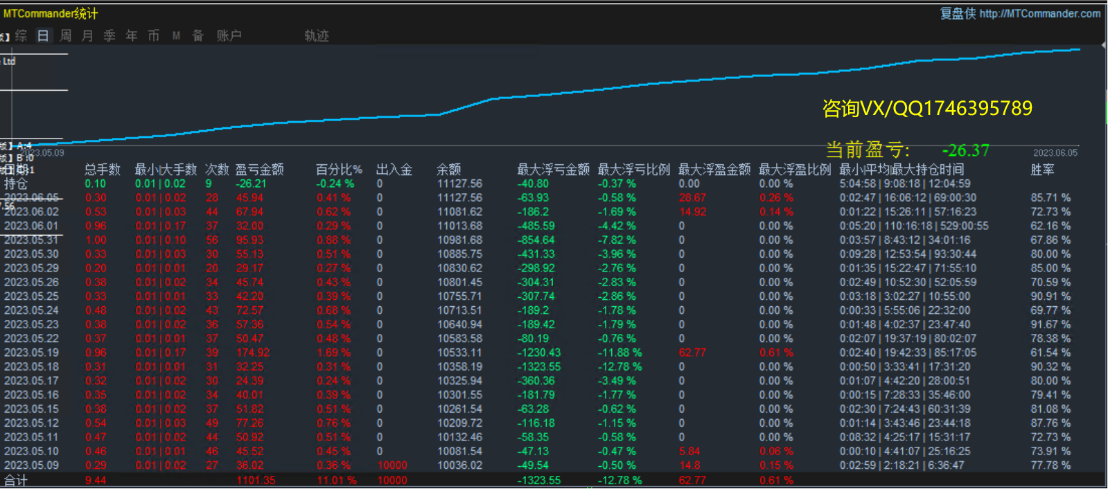Click the M tab in statistics bar

coord(176,36)
